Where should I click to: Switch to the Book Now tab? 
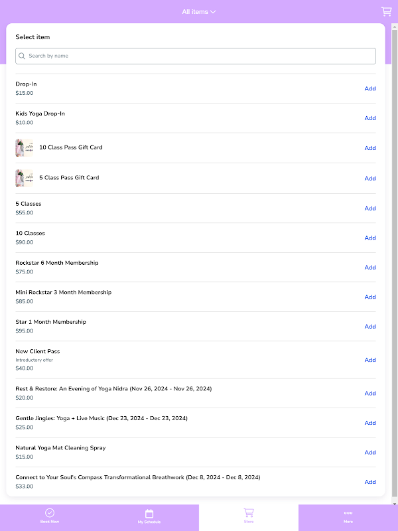[x=50, y=518]
